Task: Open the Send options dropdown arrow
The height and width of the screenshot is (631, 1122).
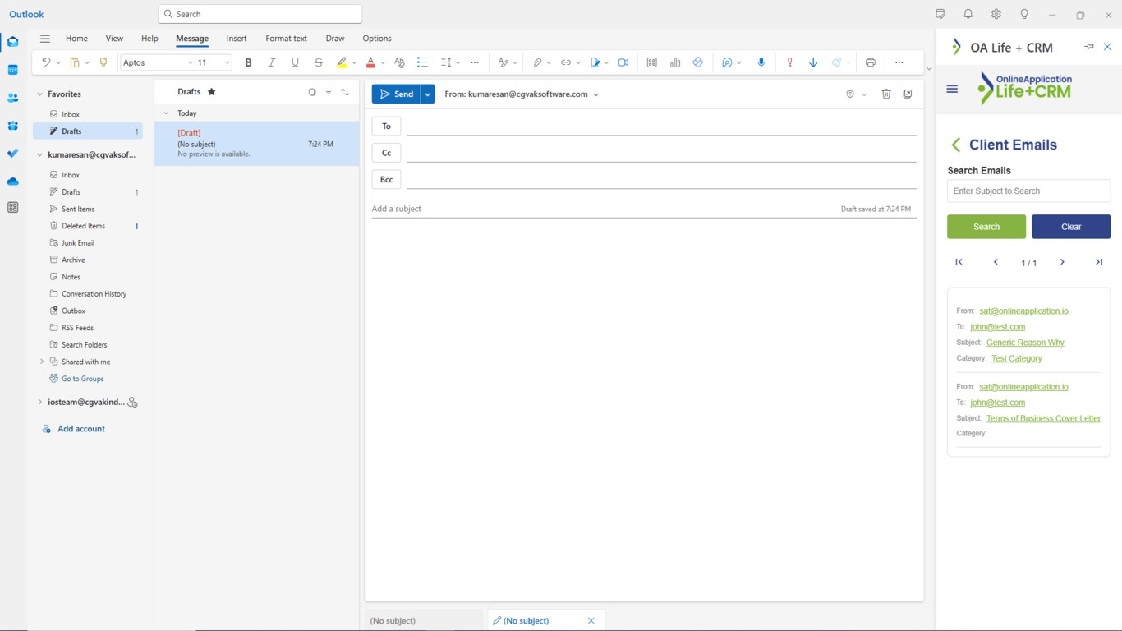Action: click(x=428, y=94)
